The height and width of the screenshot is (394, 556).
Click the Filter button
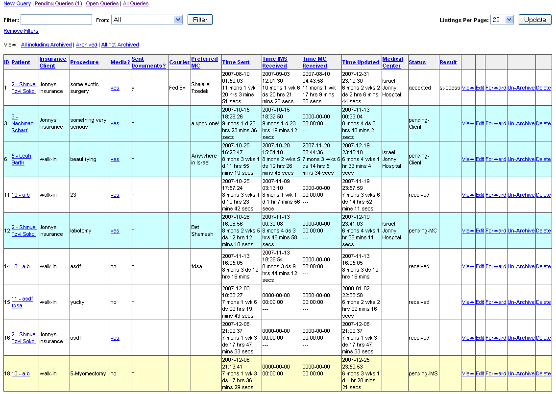tap(200, 20)
